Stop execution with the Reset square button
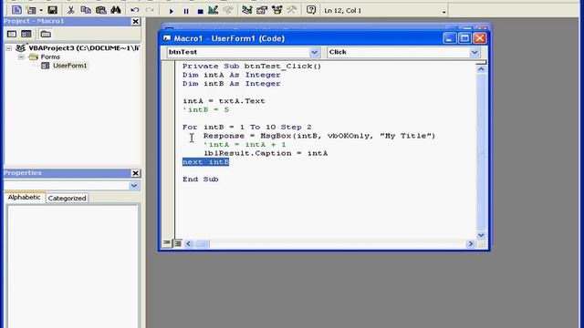Viewport: 584px width, 328px height. tap(200, 11)
